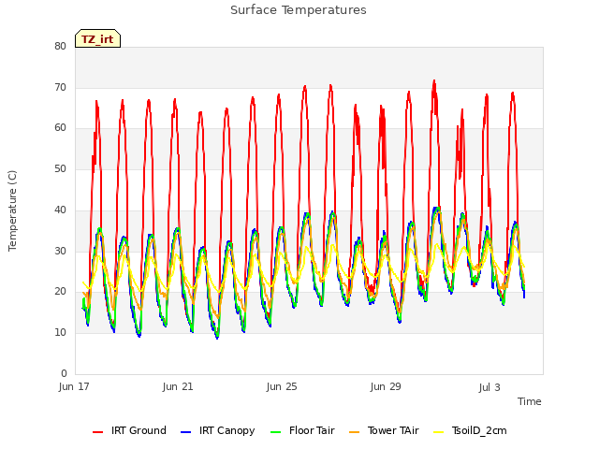The height and width of the screenshot is (449, 599).
Task: Click the Jun 29 x-axis tick label
Action: pos(386,387)
